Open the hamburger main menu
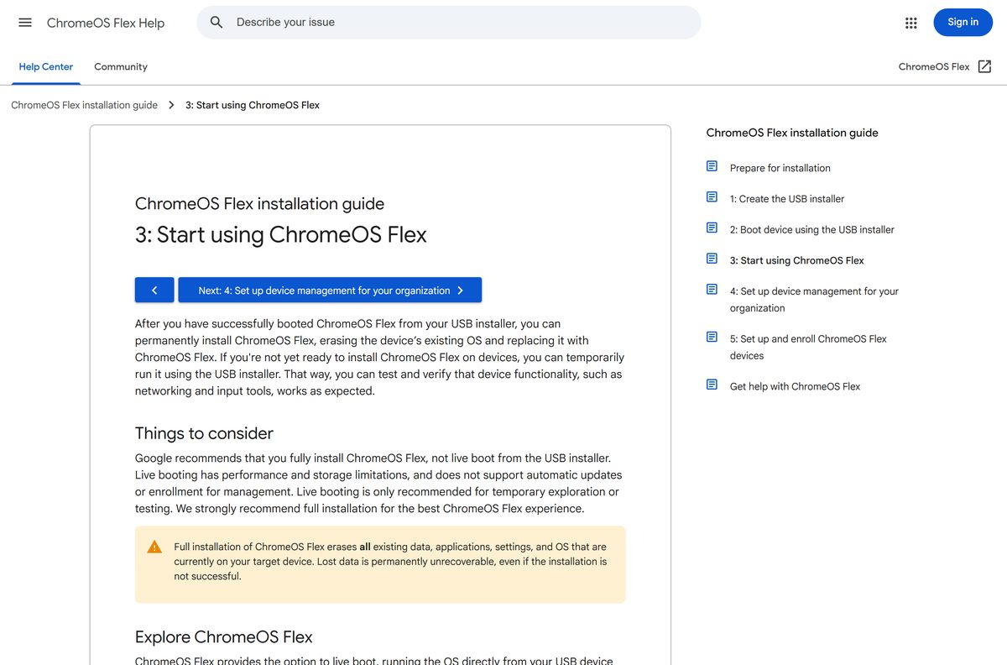1007x665 pixels. pos(25,23)
